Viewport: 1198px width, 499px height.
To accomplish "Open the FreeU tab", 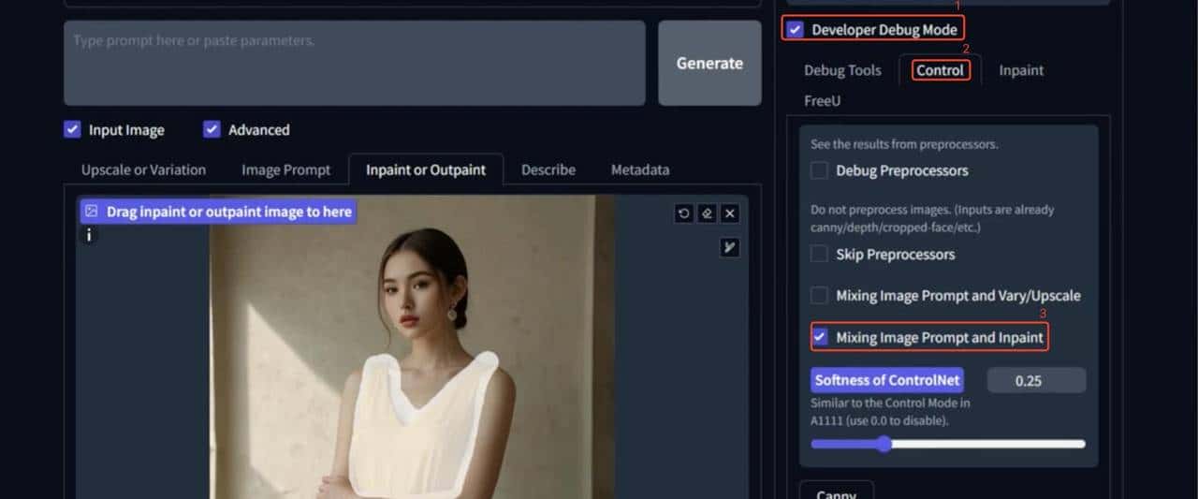I will 823,100.
